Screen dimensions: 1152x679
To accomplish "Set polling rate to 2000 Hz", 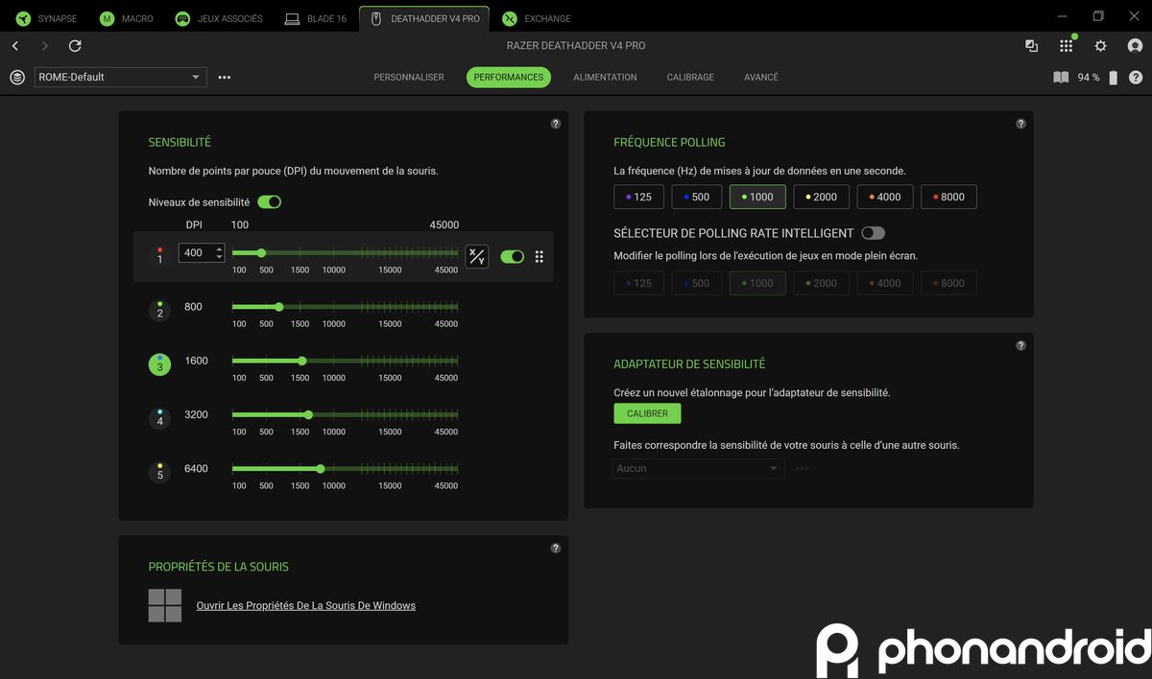I will pos(821,197).
